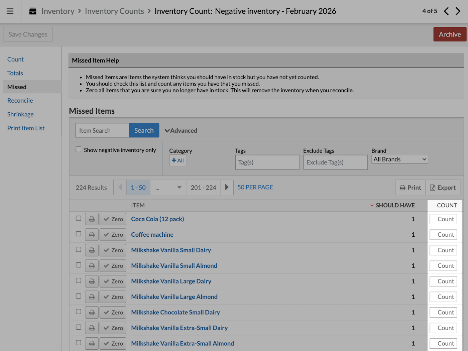Click the Search button
The image size is (468, 351).
tap(144, 130)
